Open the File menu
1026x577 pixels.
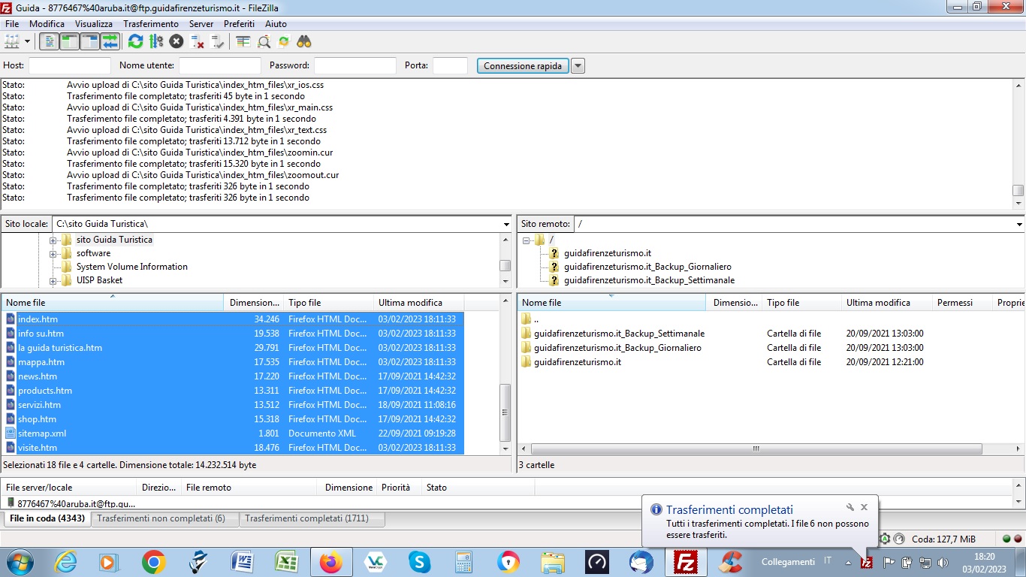pyautogui.click(x=12, y=24)
